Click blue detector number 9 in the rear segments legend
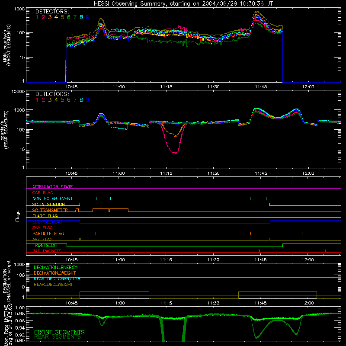The height and width of the screenshot is (346, 346). click(x=88, y=100)
